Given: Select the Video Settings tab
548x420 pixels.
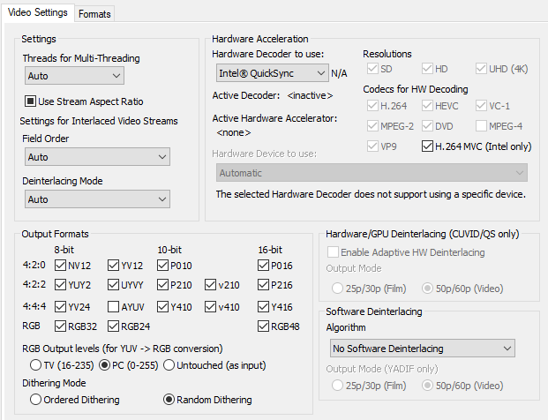Looking at the screenshot, I should pos(40,13).
